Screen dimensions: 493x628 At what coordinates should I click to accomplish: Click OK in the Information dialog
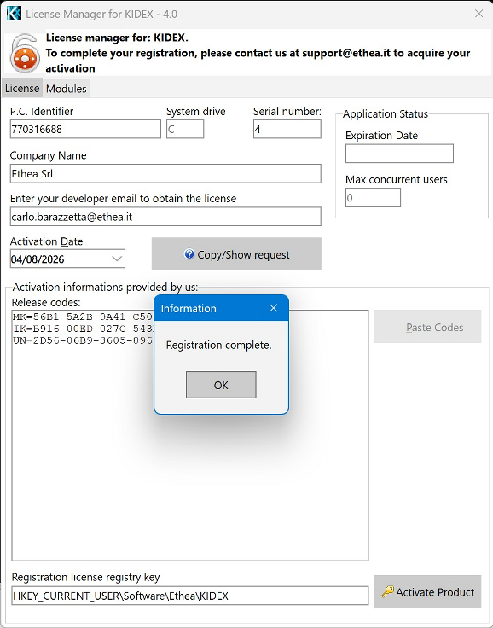pos(221,385)
